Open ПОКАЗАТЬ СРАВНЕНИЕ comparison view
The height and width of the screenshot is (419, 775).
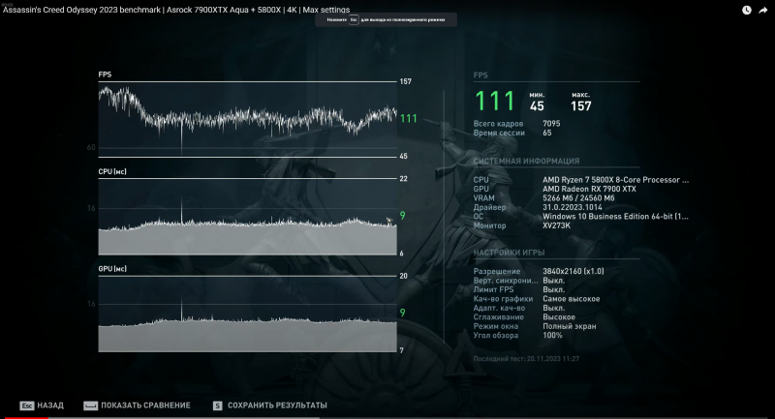(x=145, y=405)
